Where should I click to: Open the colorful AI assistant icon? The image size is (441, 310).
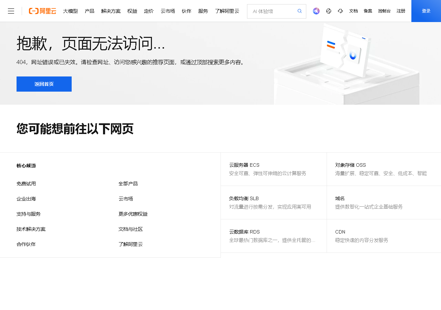click(x=316, y=11)
